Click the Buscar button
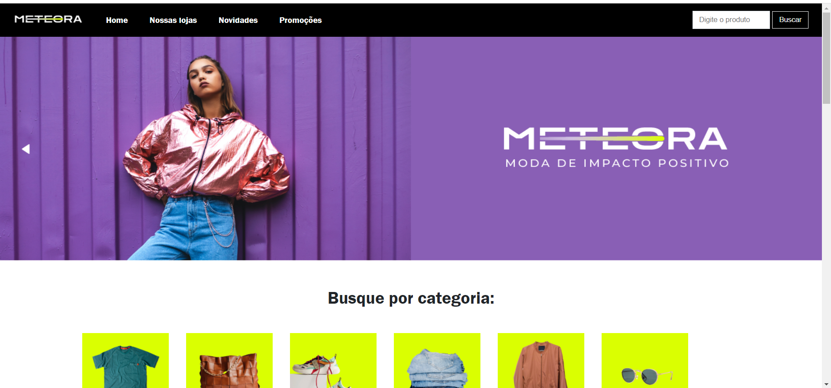The height and width of the screenshot is (388, 831). (x=790, y=20)
